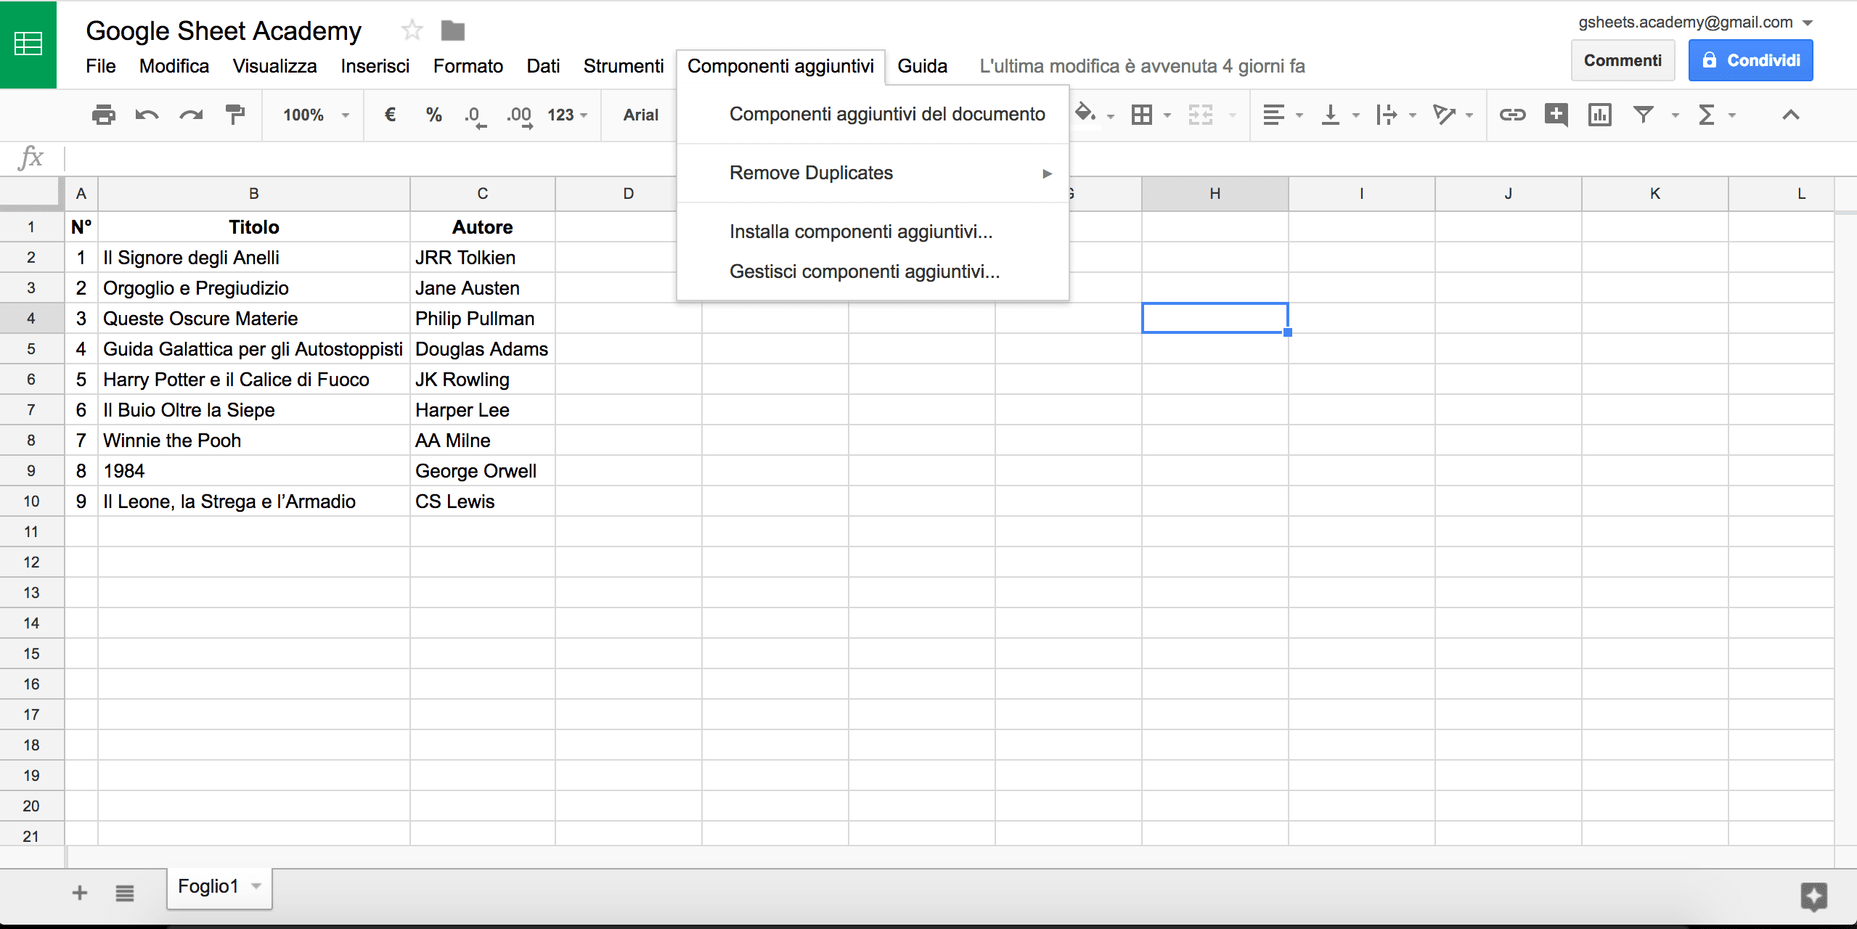
Task: Choose Installa componenti aggiuntivi
Action: tap(873, 232)
